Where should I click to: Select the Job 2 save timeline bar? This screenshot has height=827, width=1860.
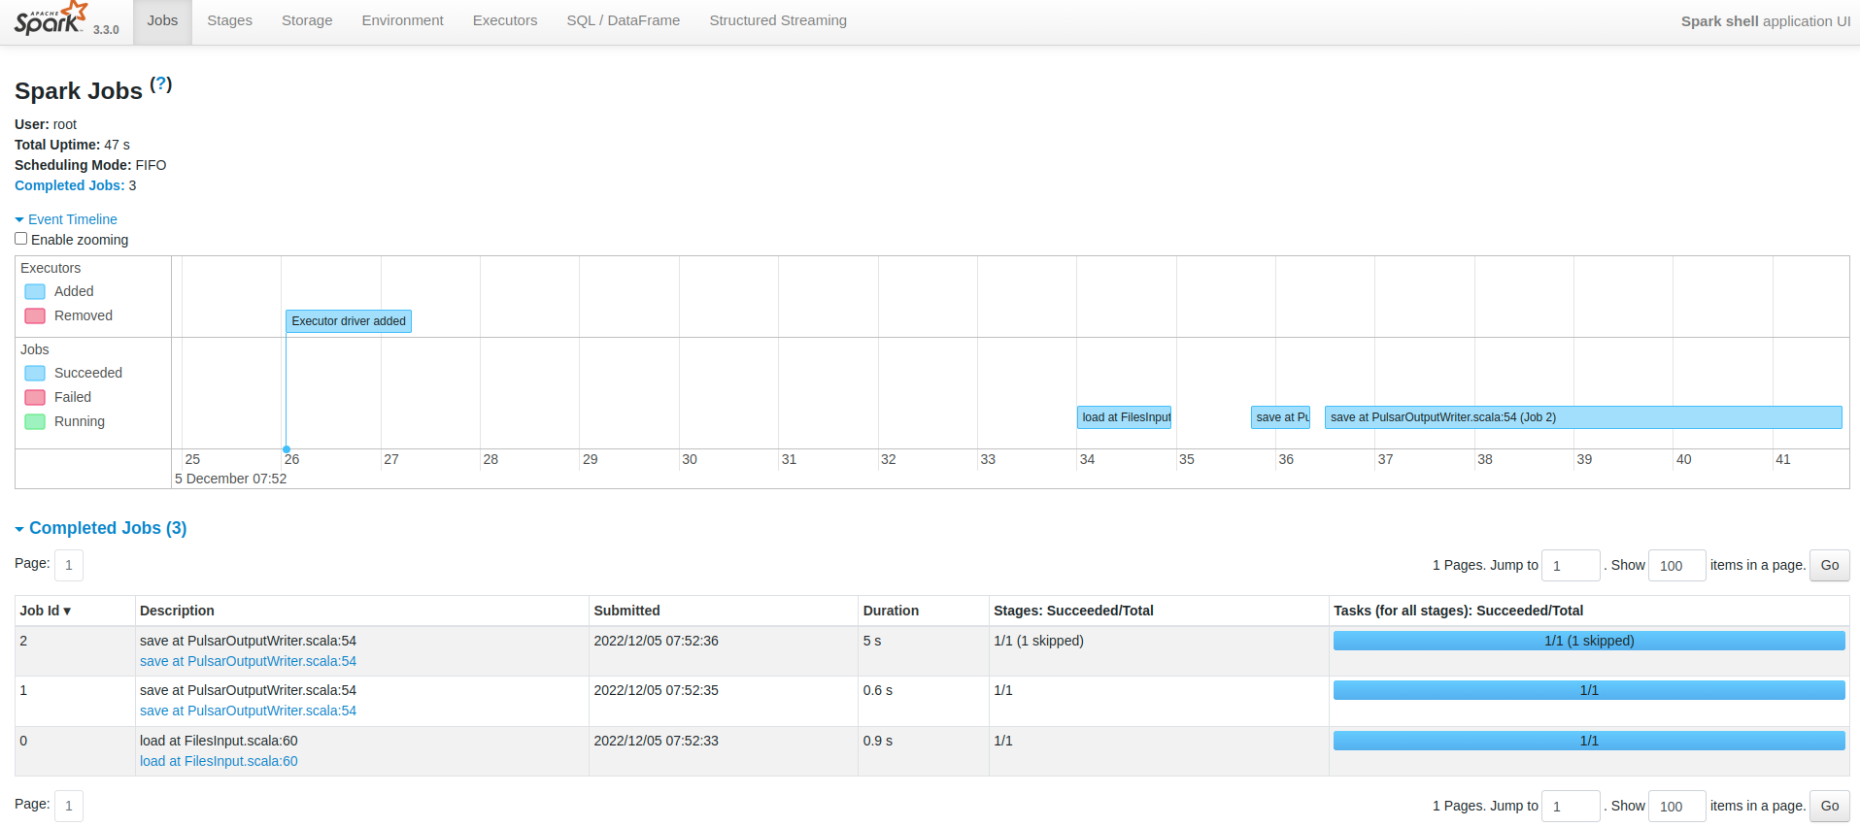coord(1583,417)
